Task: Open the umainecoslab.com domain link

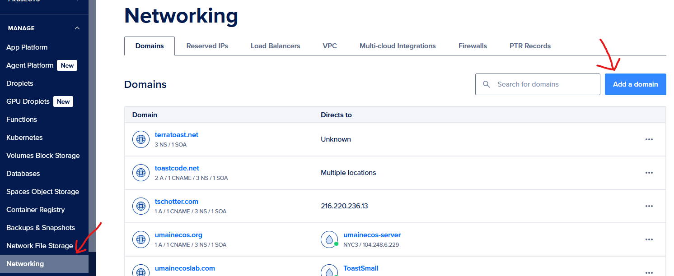Action: tap(185, 268)
